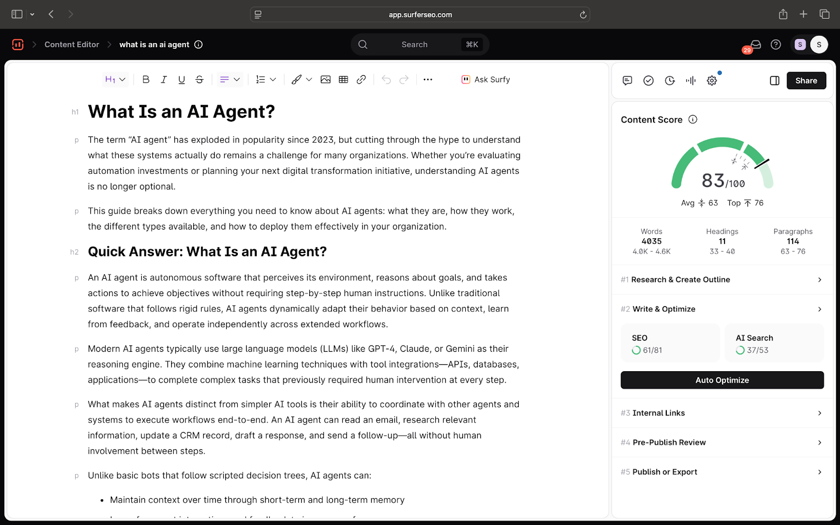
Task: Open the text alignment dropdown
Action: (x=229, y=80)
